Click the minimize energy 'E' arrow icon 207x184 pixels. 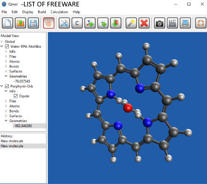tap(116, 23)
